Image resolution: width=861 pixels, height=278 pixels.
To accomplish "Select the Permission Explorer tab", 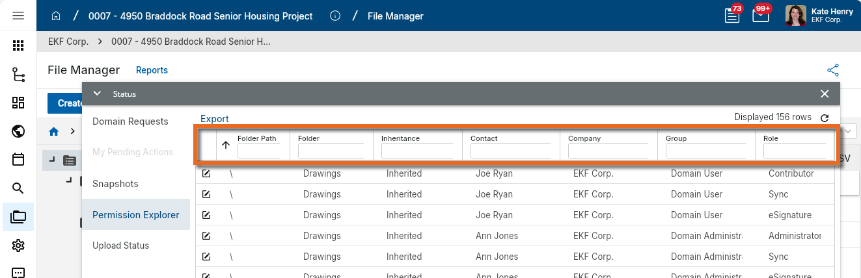I will pos(135,215).
